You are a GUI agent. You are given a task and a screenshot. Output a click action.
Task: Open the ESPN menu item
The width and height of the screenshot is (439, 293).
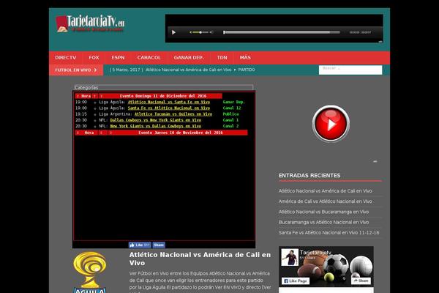tap(118, 57)
